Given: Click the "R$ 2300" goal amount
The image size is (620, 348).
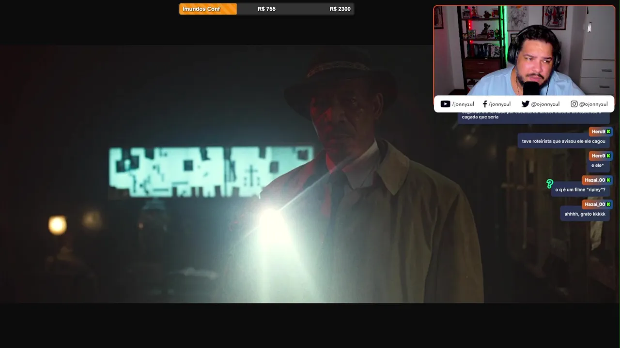Looking at the screenshot, I should click(340, 9).
